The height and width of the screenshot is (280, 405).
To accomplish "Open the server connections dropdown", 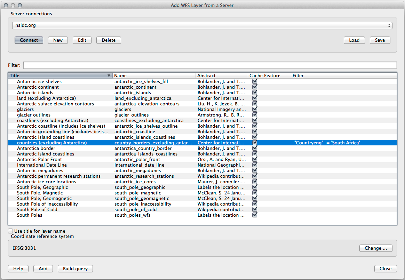I will [x=202, y=25].
